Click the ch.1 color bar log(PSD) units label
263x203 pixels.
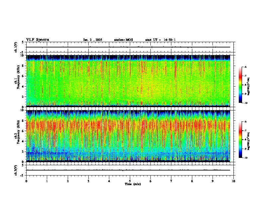(x=249, y=86)
